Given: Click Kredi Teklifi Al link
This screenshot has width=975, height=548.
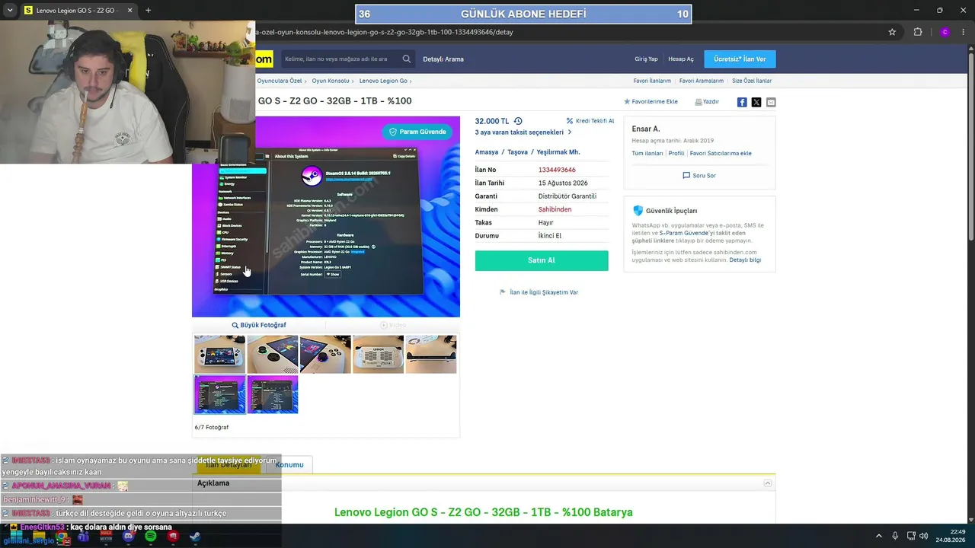Looking at the screenshot, I should [590, 121].
